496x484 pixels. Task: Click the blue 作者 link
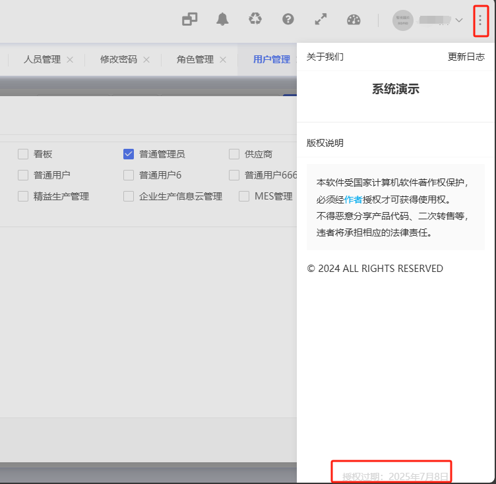353,200
